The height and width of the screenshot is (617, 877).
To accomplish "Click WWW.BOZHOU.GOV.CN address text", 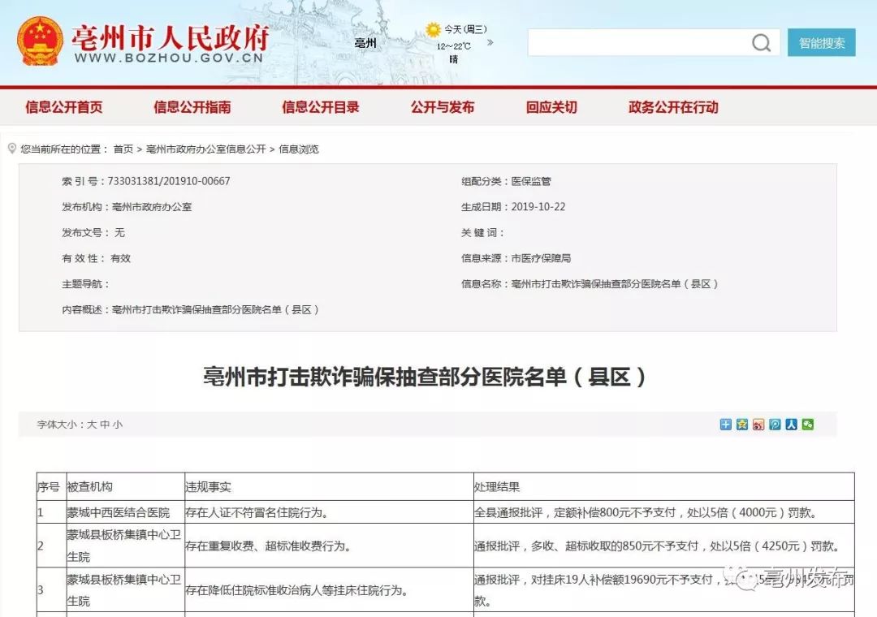I will (x=168, y=58).
